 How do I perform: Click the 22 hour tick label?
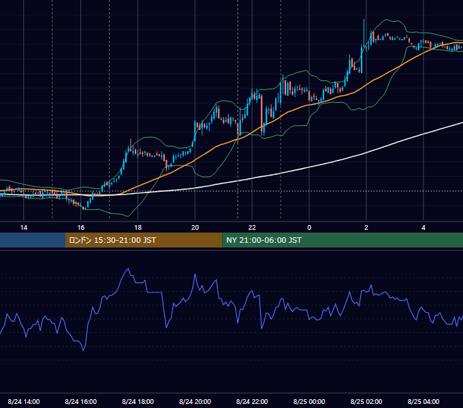(252, 228)
